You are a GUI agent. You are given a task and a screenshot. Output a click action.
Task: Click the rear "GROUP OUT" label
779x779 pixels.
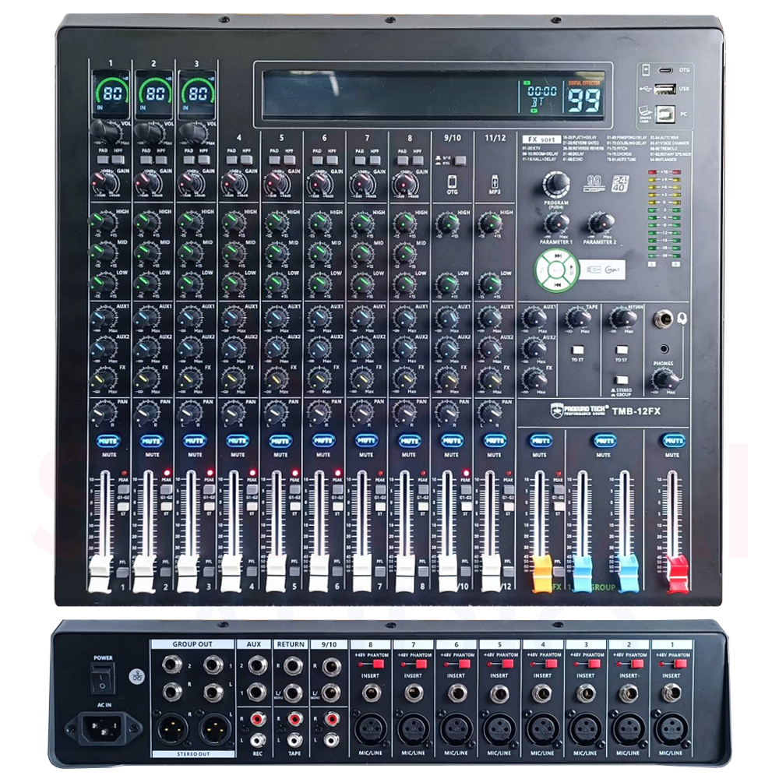tap(192, 644)
